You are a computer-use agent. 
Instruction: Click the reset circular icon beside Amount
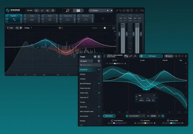coord(114,28)
